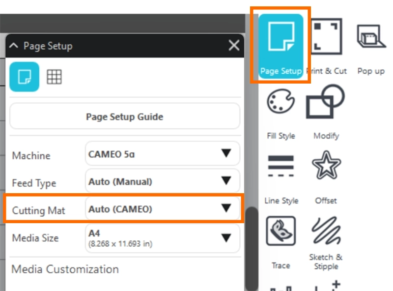Click the vertical scrollbar beside the panel

(252, 231)
